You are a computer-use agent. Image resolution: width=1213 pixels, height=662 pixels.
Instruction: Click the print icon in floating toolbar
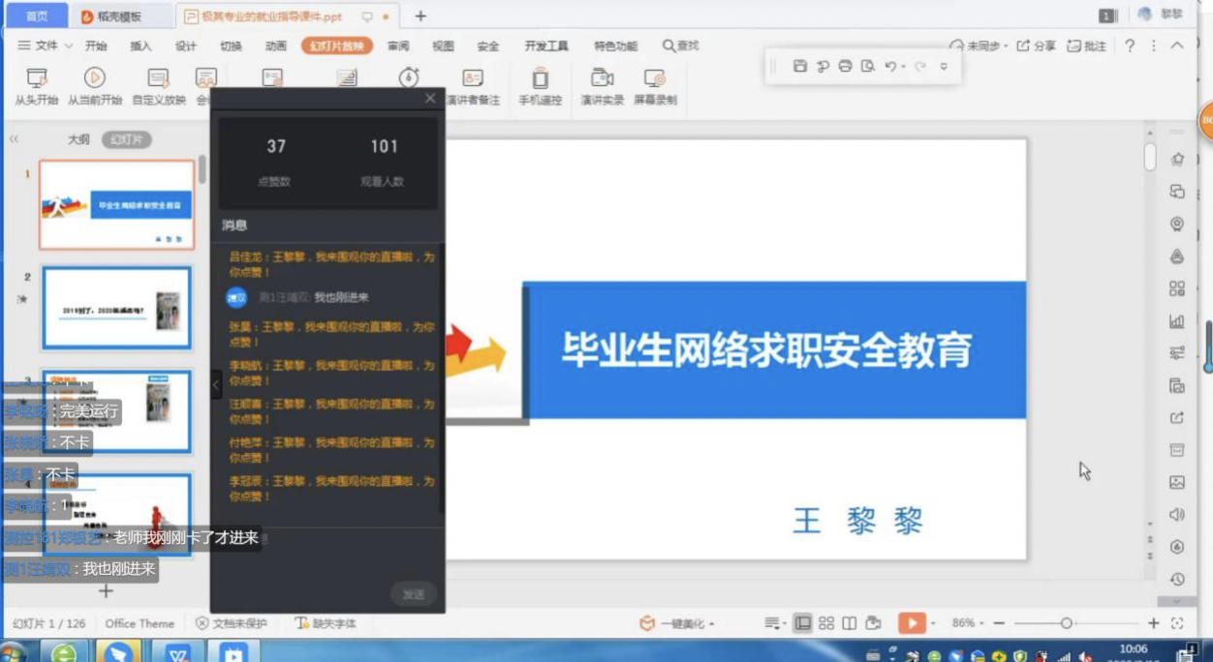tap(845, 66)
